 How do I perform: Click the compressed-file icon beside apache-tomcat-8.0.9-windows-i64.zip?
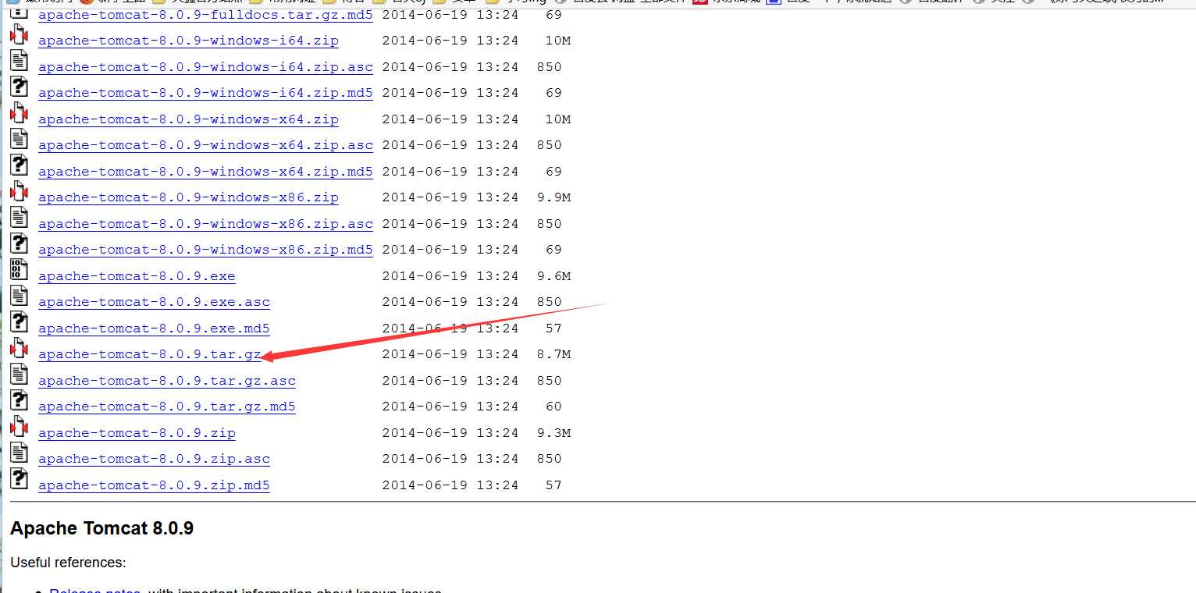coord(19,35)
